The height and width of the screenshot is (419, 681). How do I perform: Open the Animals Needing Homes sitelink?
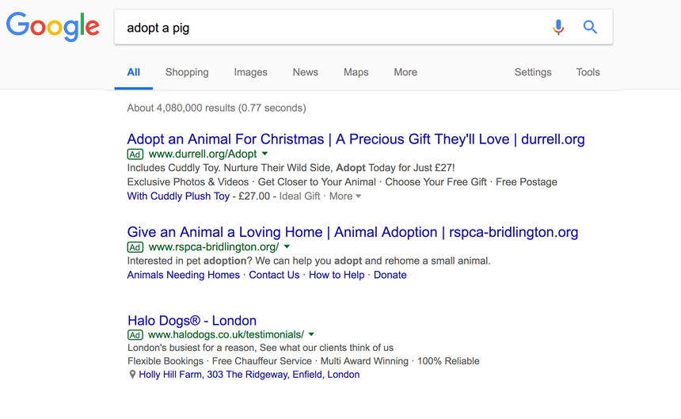coord(183,275)
